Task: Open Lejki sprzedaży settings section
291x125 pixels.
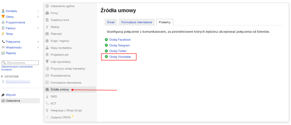Action: (60, 62)
